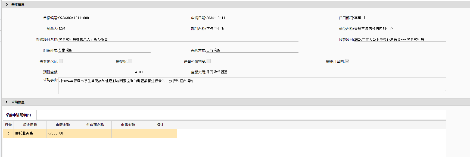Viewport: 470px width, 157px height.
Task: Uncheck the 需签订合同 checkbox
Action: (x=347, y=61)
